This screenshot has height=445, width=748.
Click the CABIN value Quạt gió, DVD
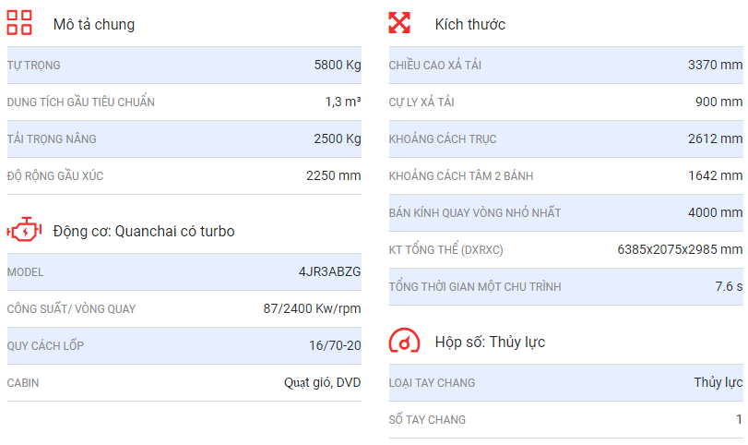tap(323, 383)
